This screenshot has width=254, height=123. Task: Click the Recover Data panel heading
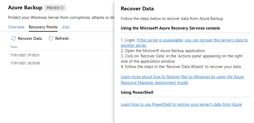tap(137, 9)
